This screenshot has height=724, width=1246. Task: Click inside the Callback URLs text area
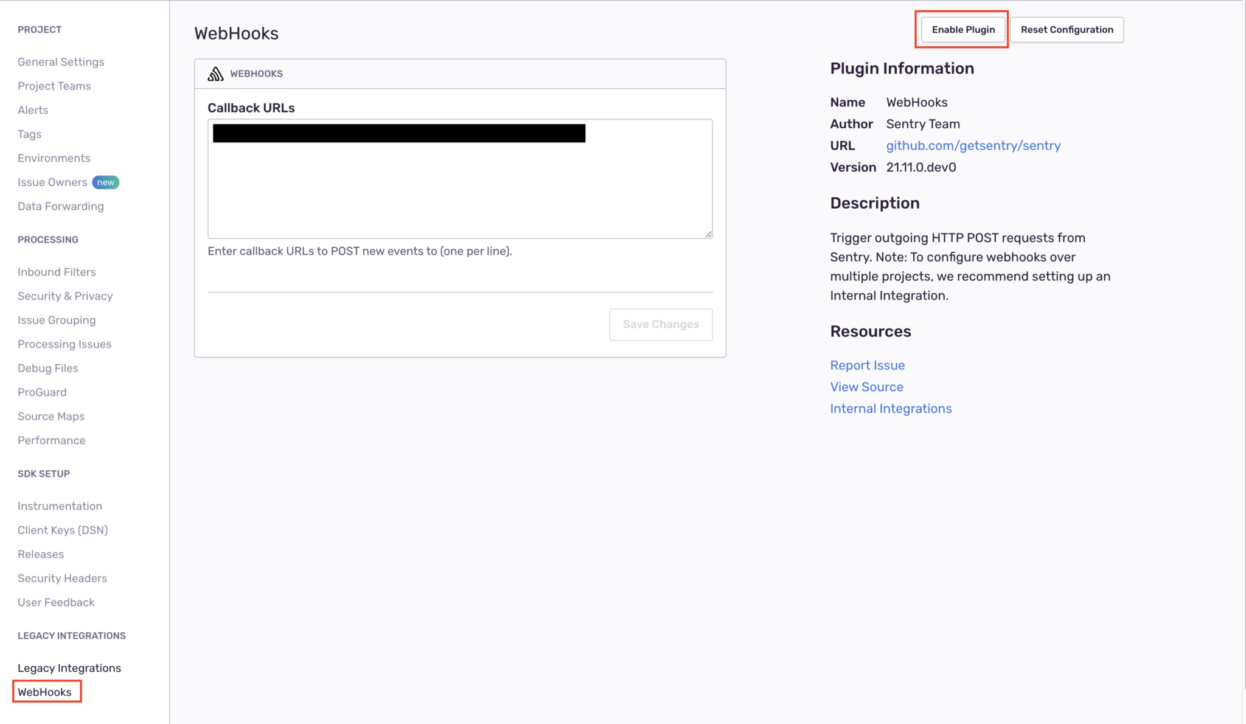460,183
